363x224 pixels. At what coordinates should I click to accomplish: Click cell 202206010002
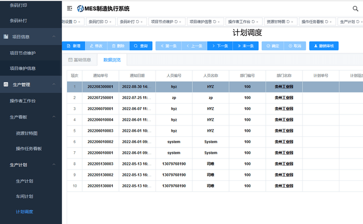[100, 142]
